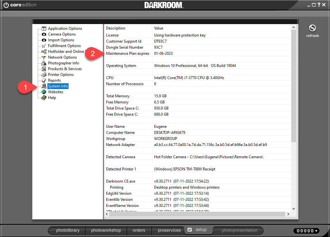
Task: Click the Network Adapter address value
Action: [x=210, y=145]
